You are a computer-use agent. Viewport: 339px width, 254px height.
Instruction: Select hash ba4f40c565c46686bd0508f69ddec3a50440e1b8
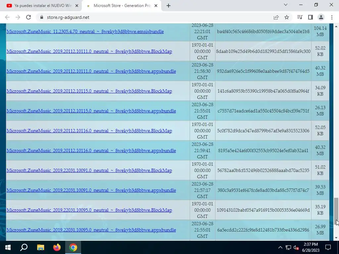click(263, 31)
